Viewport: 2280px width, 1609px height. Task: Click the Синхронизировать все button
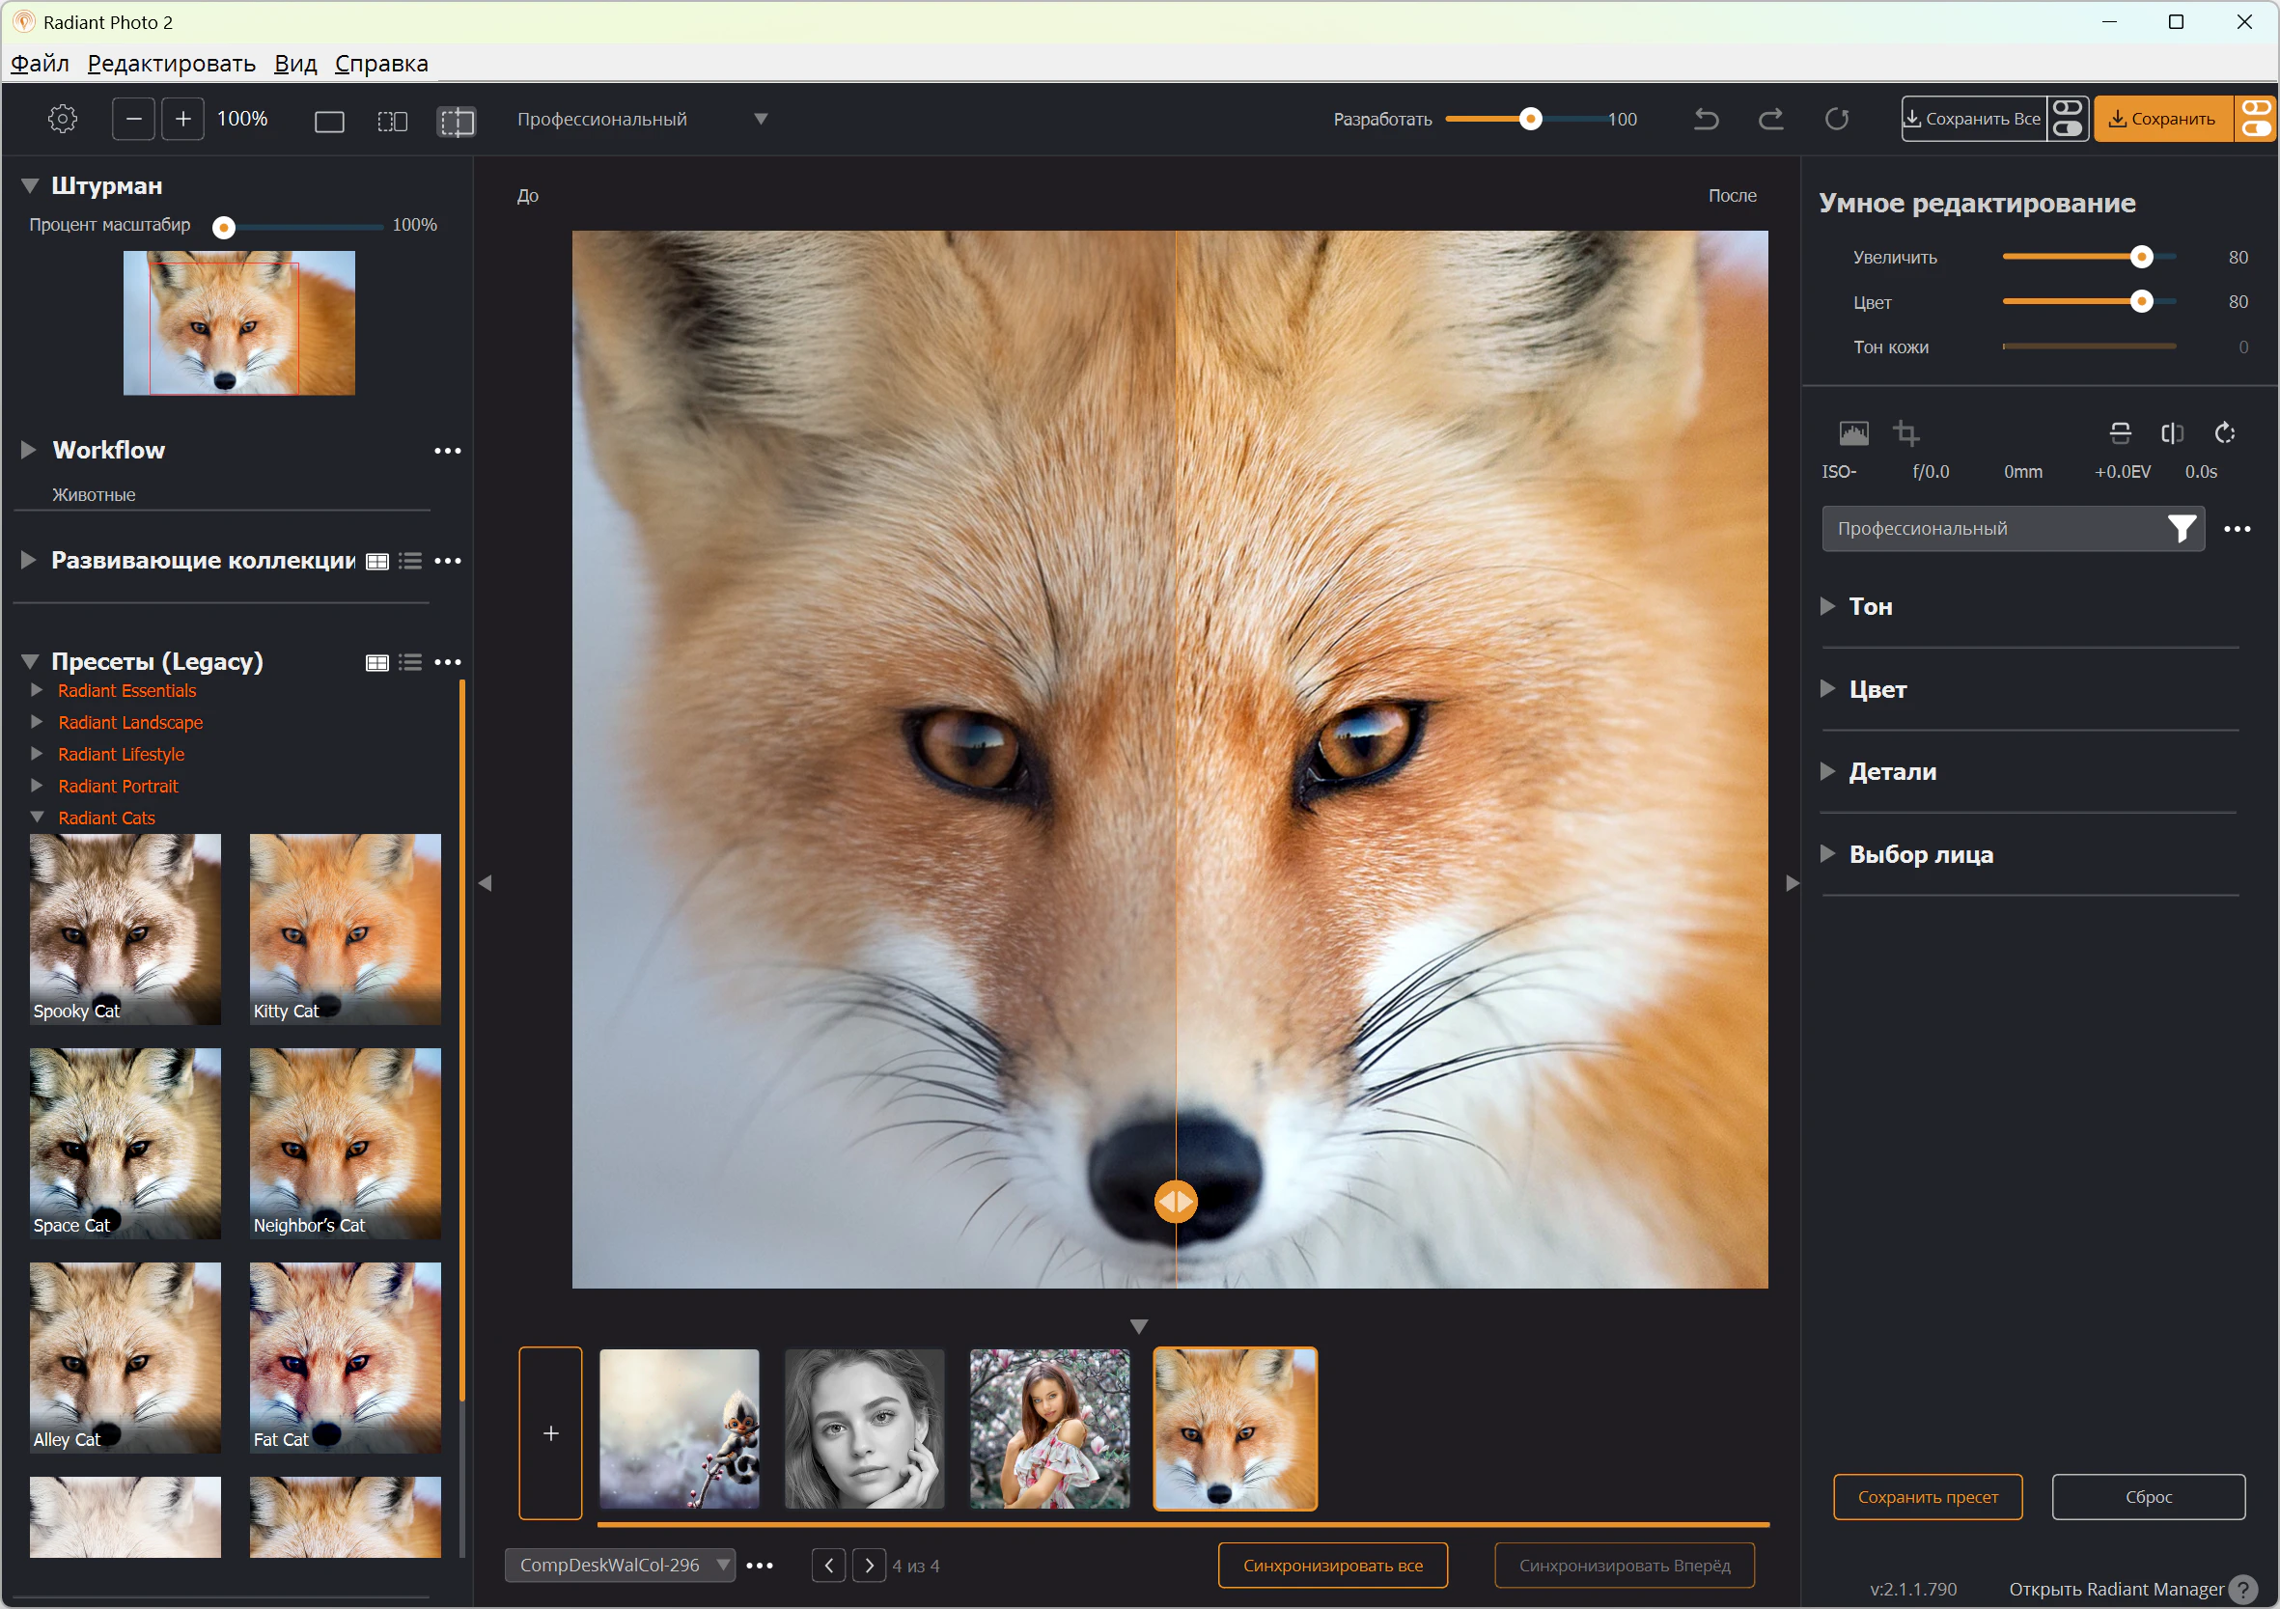pyautogui.click(x=1332, y=1566)
